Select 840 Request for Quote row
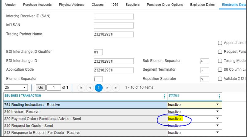This screenshot has height=137, width=247. pos(83,126)
